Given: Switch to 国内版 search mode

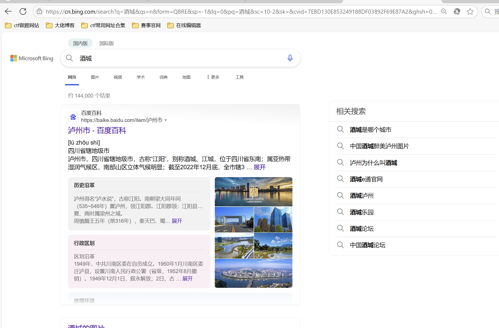Looking at the screenshot, I should click(x=80, y=43).
